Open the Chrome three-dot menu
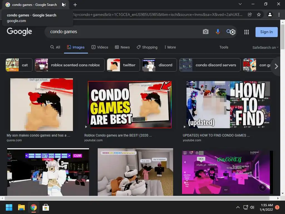 click(x=279, y=14)
